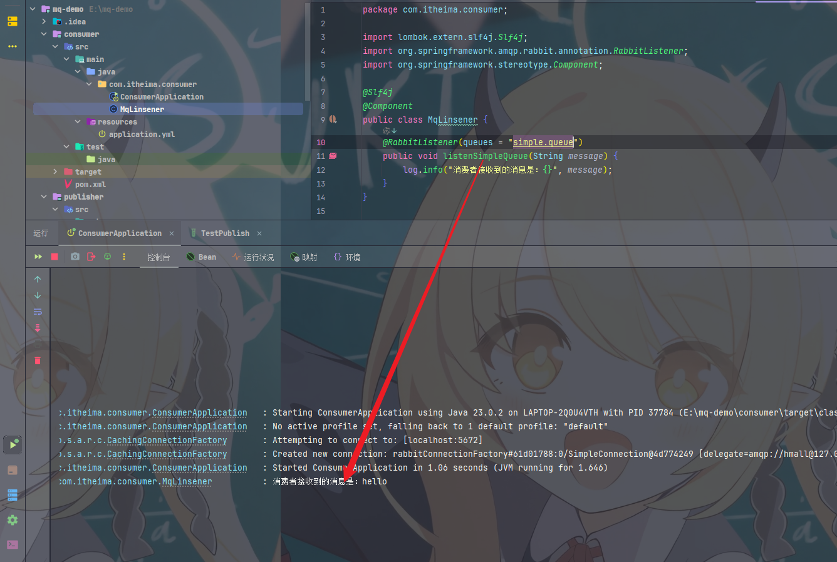Select MqLinsener class in project tree
837x562 pixels.
[x=142, y=110]
